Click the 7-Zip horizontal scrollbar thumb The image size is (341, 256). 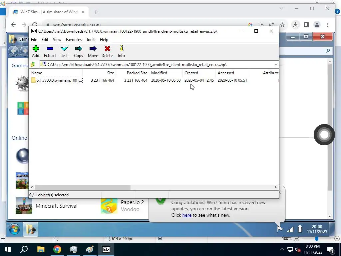tap(83, 187)
